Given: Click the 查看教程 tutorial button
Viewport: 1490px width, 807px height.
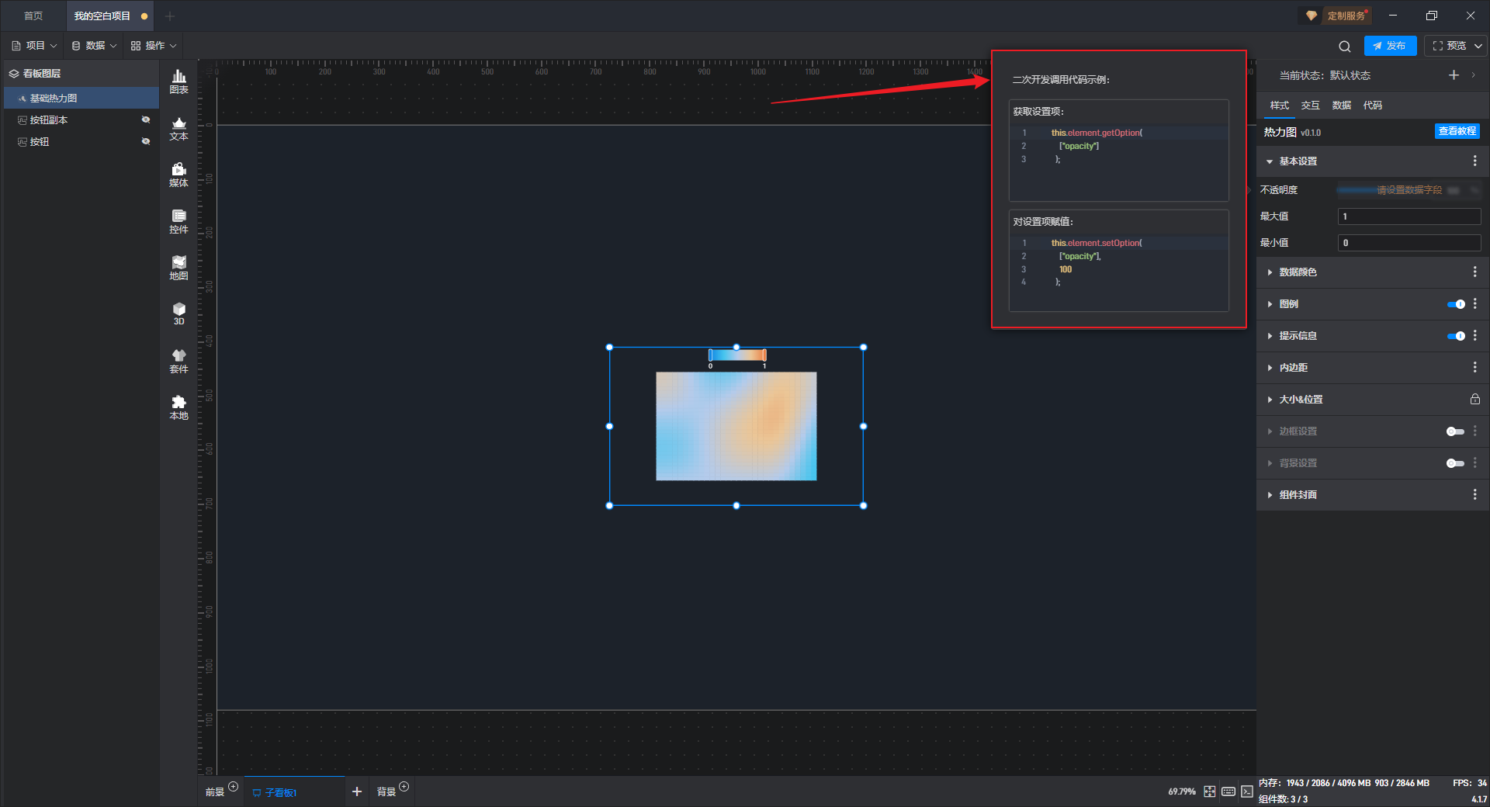Looking at the screenshot, I should (1457, 131).
